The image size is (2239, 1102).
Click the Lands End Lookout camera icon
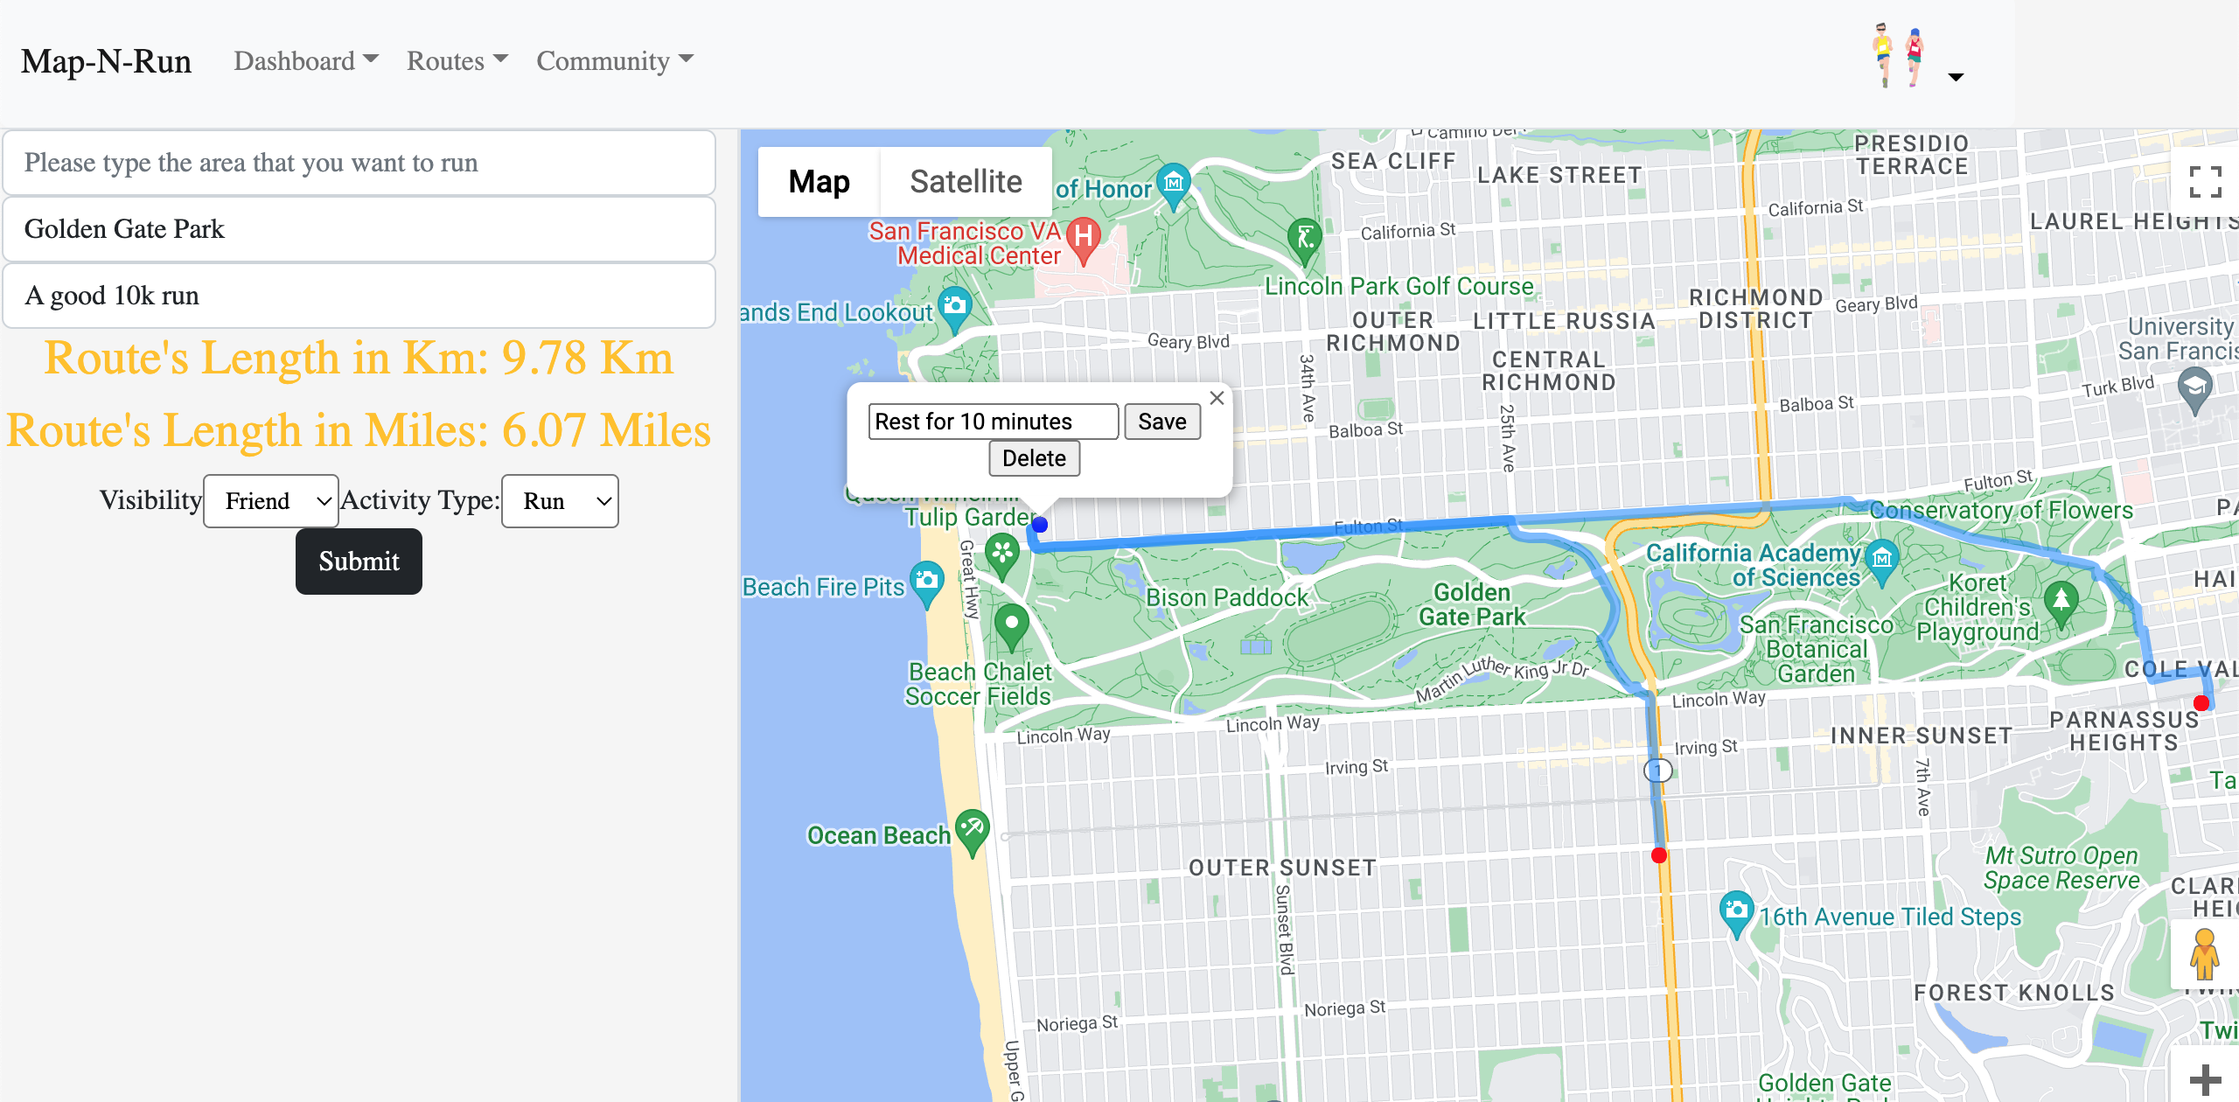click(x=955, y=309)
